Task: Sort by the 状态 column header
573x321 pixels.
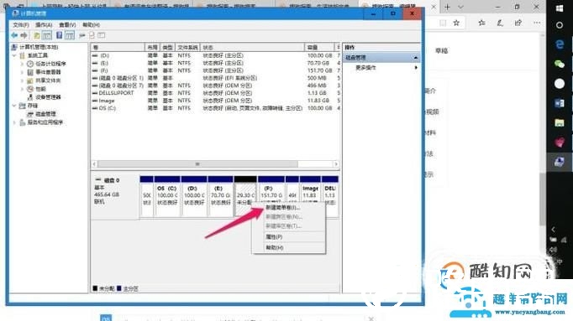Action: click(x=253, y=48)
